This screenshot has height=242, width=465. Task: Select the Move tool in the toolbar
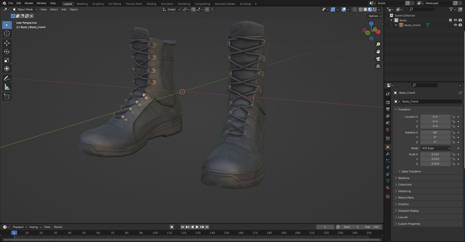click(7, 43)
